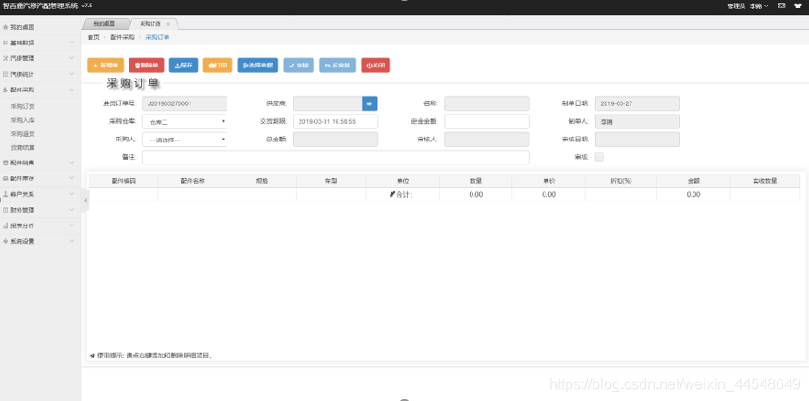This screenshot has width=809, height=401.
Task: Click the 配件采购 sidebar icon
Action: tap(6, 91)
